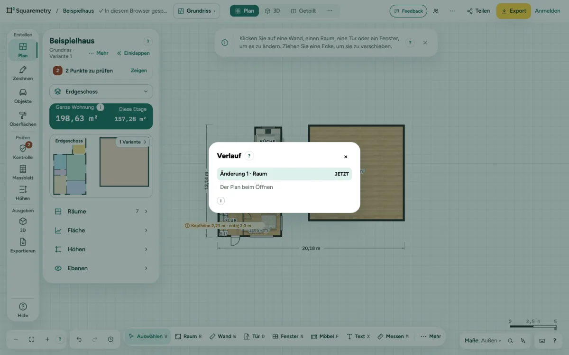Open the Maße: Außen dropdown
The image size is (569, 355).
pos(483,340)
